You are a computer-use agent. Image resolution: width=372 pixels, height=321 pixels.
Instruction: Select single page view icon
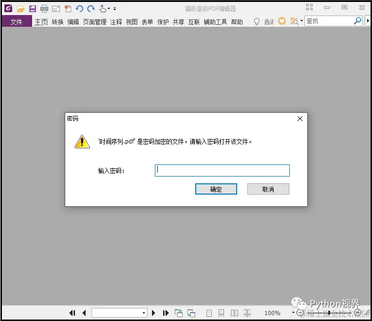click(209, 313)
